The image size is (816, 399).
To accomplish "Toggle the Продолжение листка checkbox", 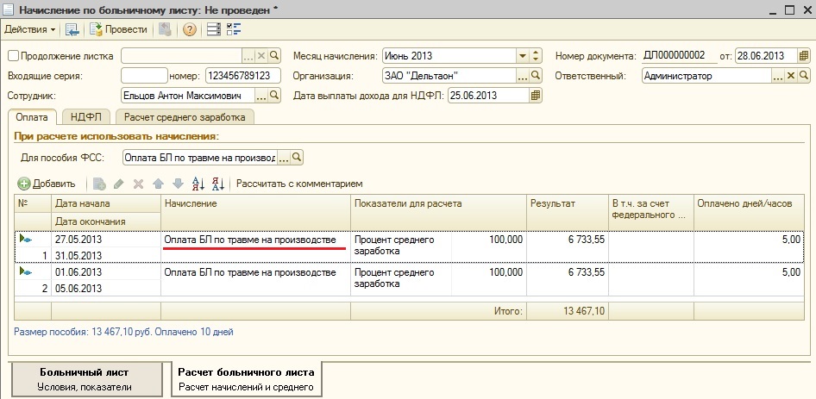I will pyautogui.click(x=13, y=56).
